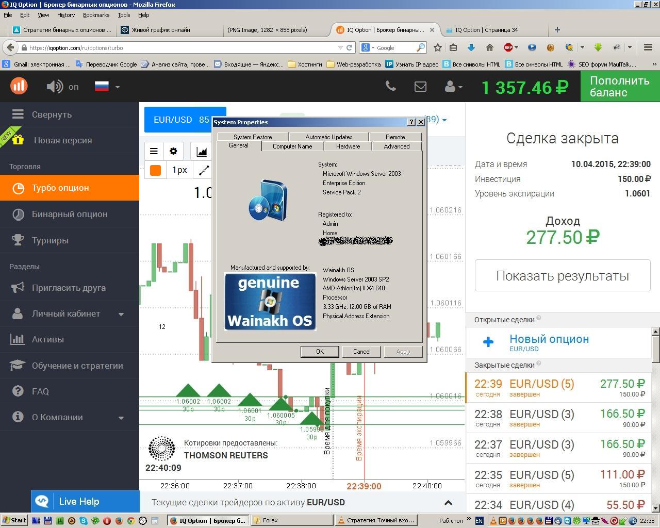Switch to Hardware tab
The height and width of the screenshot is (528, 660).
[348, 146]
